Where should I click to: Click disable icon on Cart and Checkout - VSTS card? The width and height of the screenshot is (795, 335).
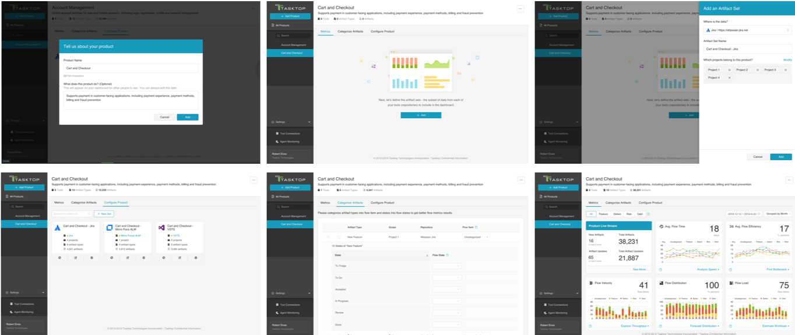click(x=164, y=258)
